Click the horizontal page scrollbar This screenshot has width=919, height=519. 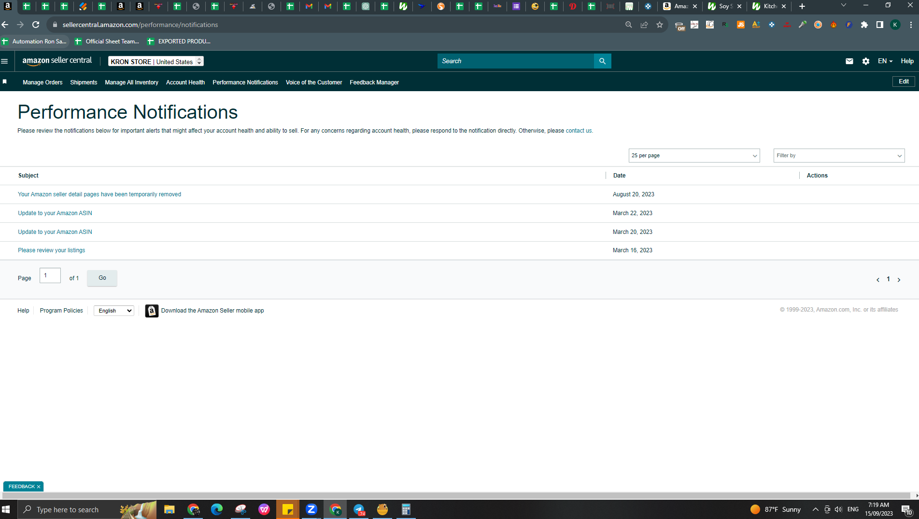coord(456,495)
